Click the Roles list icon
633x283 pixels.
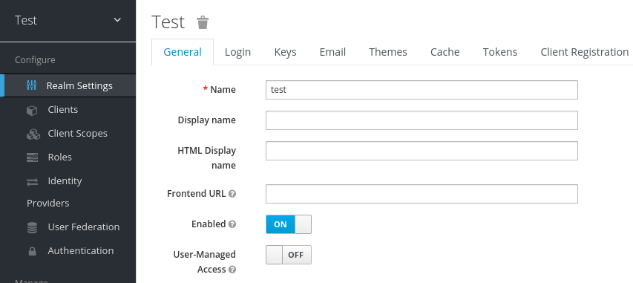33,157
